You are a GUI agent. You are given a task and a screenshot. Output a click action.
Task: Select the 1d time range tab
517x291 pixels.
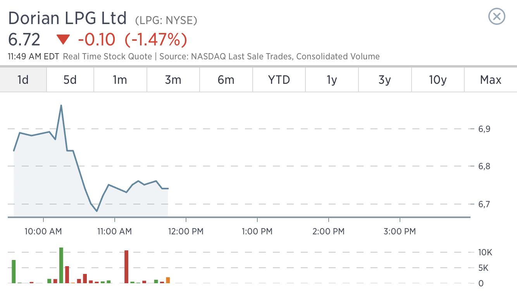[23, 80]
